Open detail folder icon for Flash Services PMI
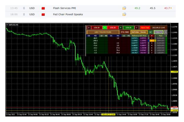 point(124,8)
